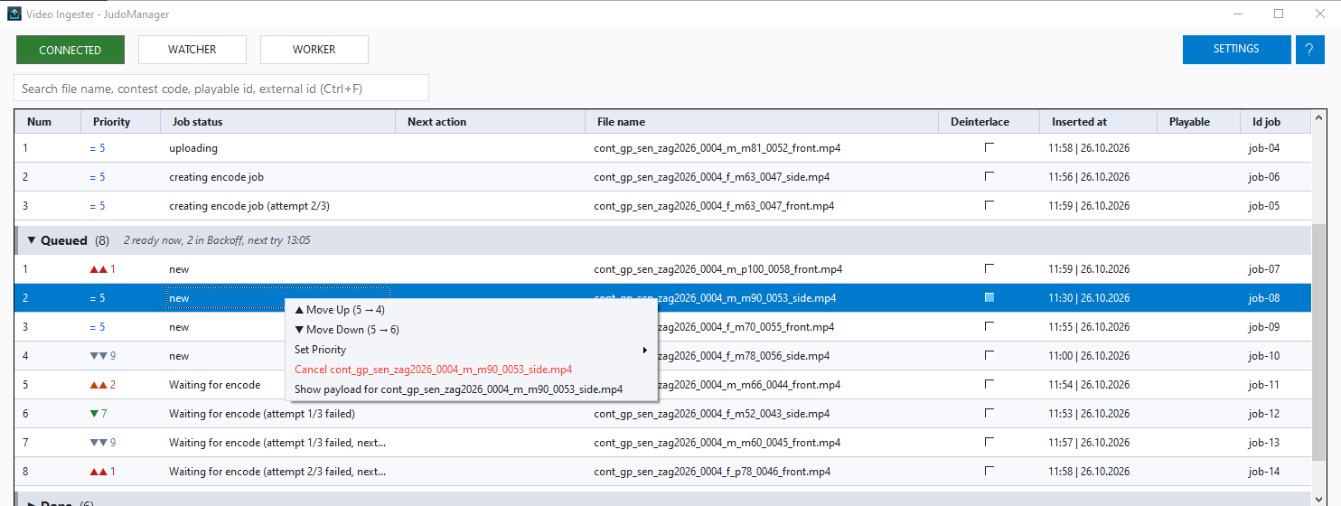Image resolution: width=1341 pixels, height=506 pixels.
Task: Toggle Deinterlace checkbox for job-05
Action: pos(989,205)
